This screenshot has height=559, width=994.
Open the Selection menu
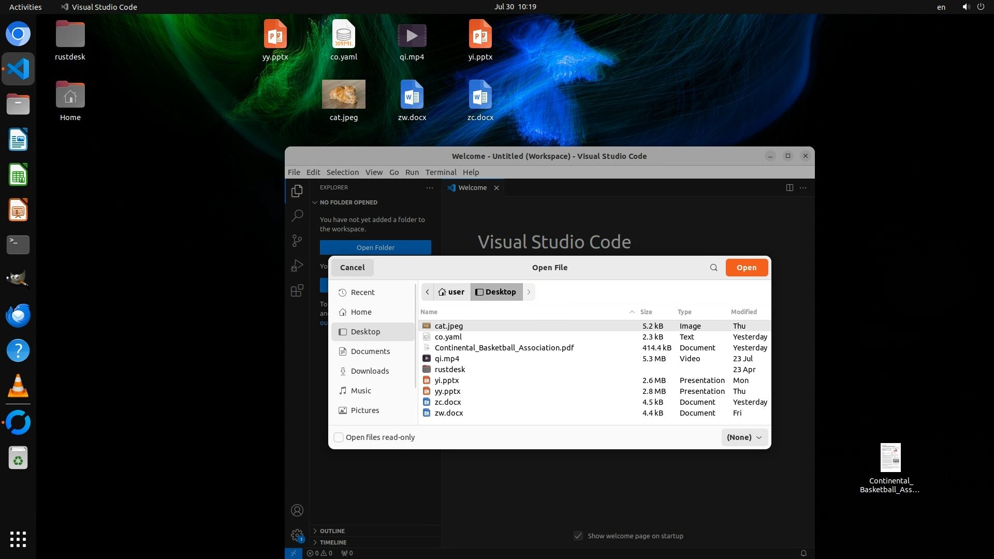[342, 172]
